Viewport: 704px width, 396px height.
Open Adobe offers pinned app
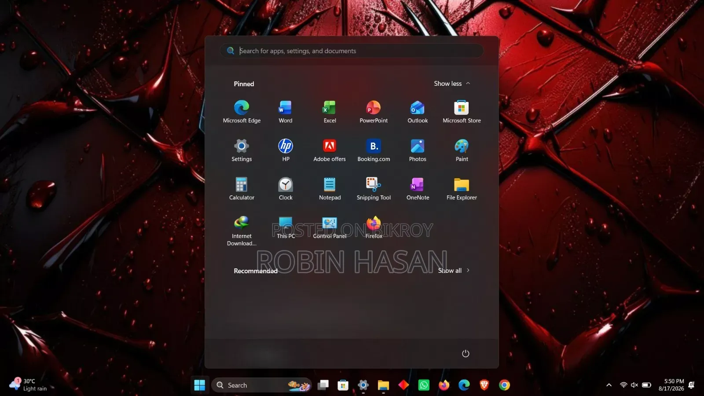(330, 150)
